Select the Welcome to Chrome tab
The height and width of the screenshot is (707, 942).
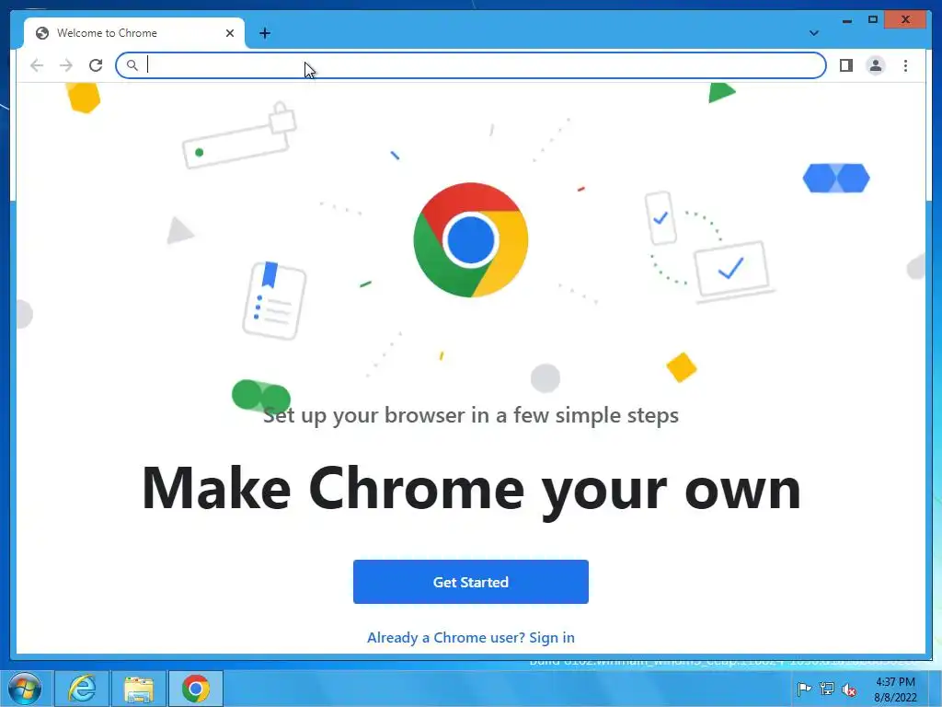pyautogui.click(x=134, y=33)
